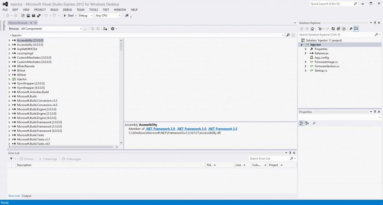Expand Microsoft.Build.Tasks assembly node
The height and width of the screenshot is (205, 383).
[9, 135]
